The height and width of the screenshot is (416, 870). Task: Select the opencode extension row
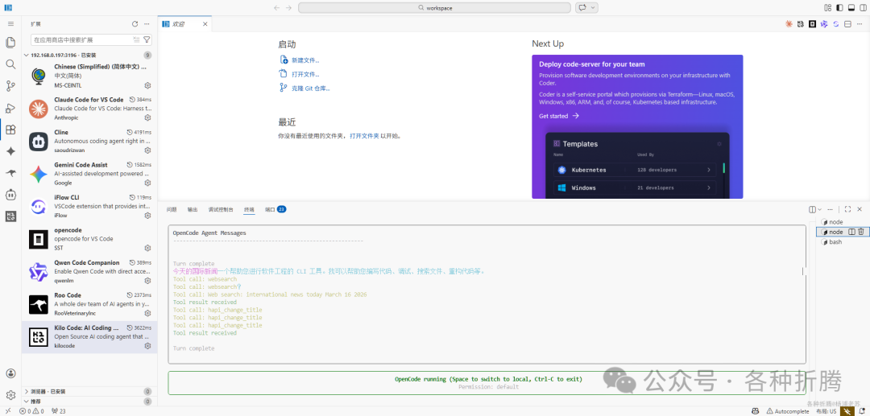tap(89, 239)
